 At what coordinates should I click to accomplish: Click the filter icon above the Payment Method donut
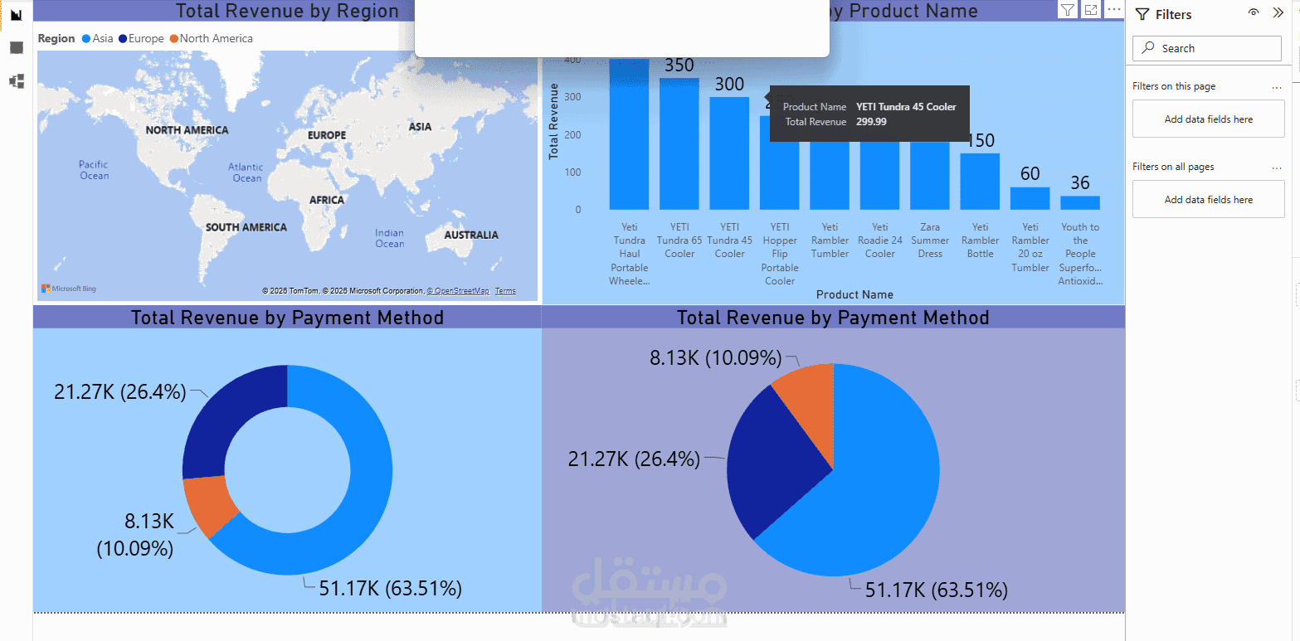[x=1068, y=9]
